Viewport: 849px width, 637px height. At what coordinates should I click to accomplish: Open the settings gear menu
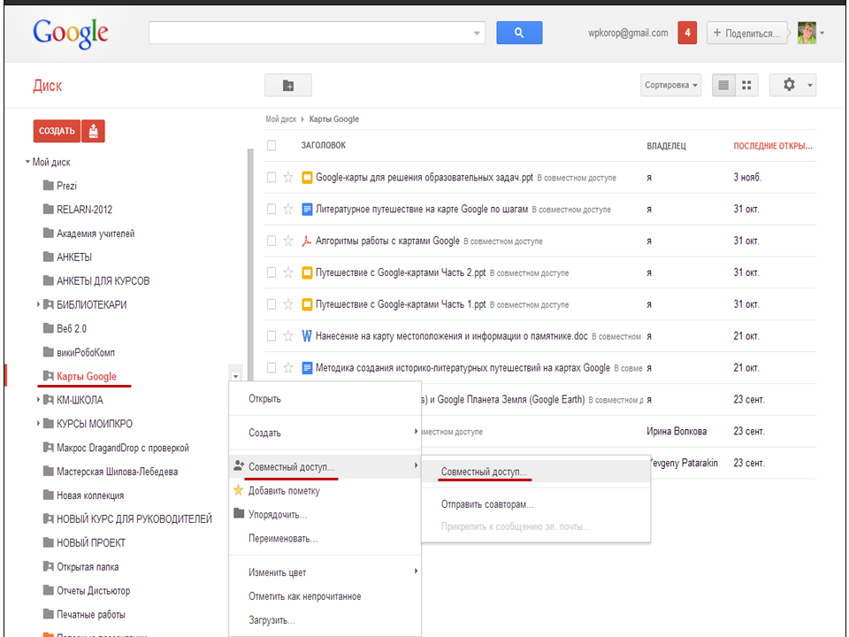tap(792, 85)
